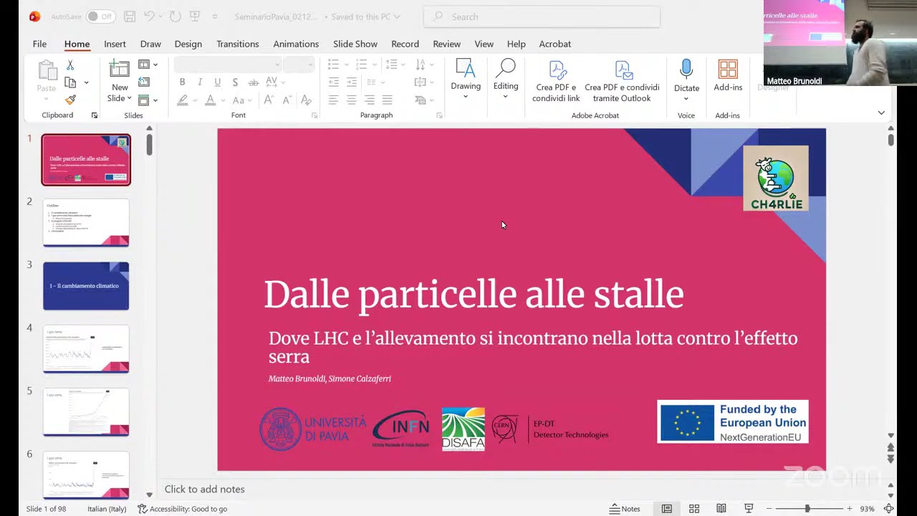Click the zoom in plus button
This screenshot has width=917, height=516.
[x=850, y=509]
